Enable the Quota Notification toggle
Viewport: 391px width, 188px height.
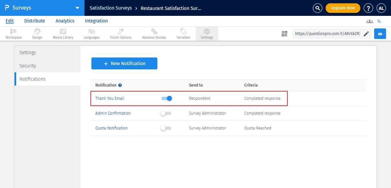pos(166,128)
